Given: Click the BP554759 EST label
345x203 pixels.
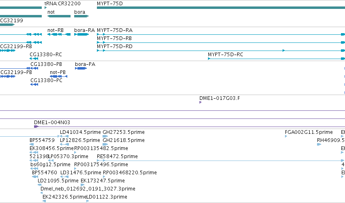Looking at the screenshot, I should pyautogui.click(x=42, y=140).
